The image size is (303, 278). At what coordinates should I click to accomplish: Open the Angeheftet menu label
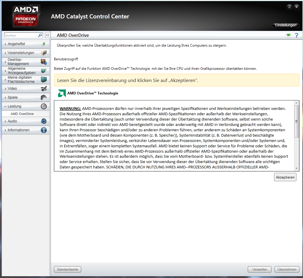(16, 44)
